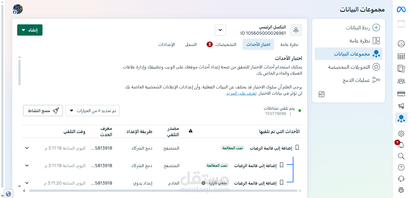The image size is (410, 198).
Task: Open the profile avatar with Facebook badge
Action: (x=18, y=9)
